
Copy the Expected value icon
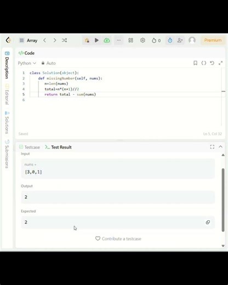click(x=208, y=223)
